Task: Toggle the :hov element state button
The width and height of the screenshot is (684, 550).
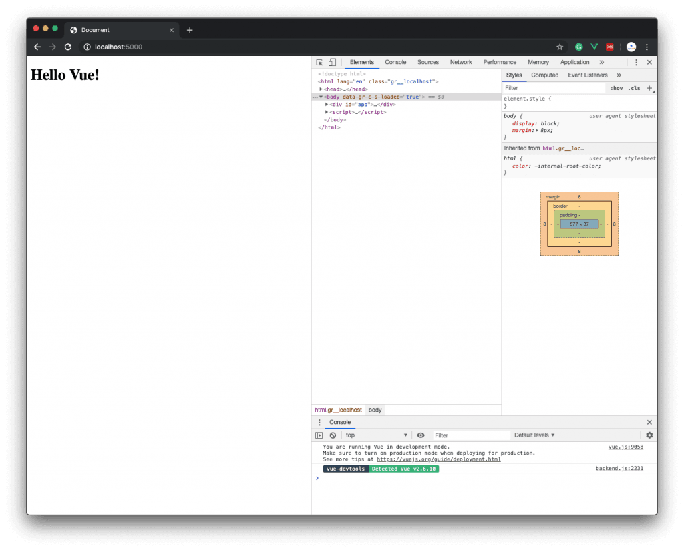Action: [617, 88]
